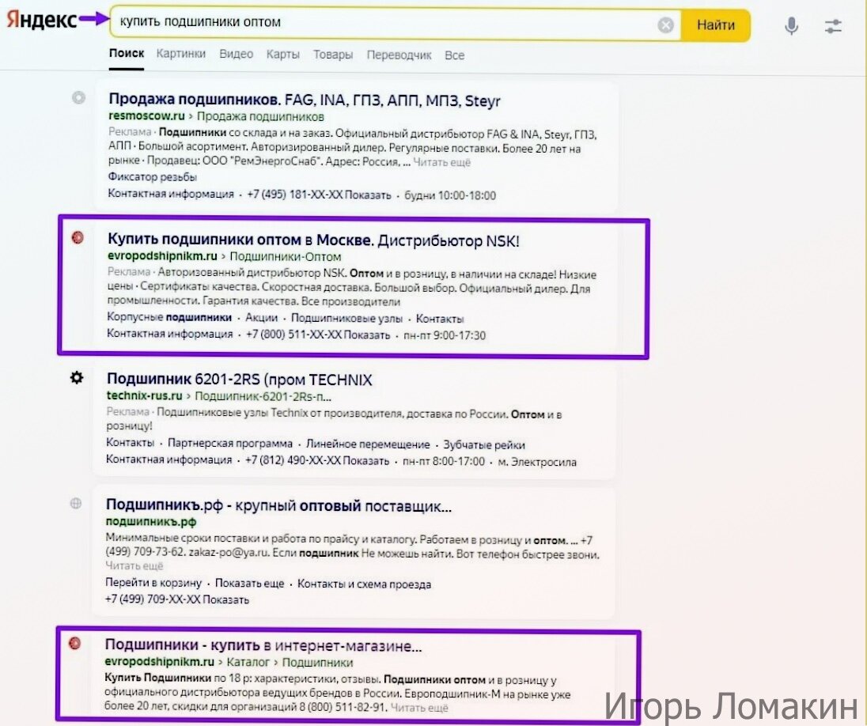Open the Товары tab

tap(333, 55)
